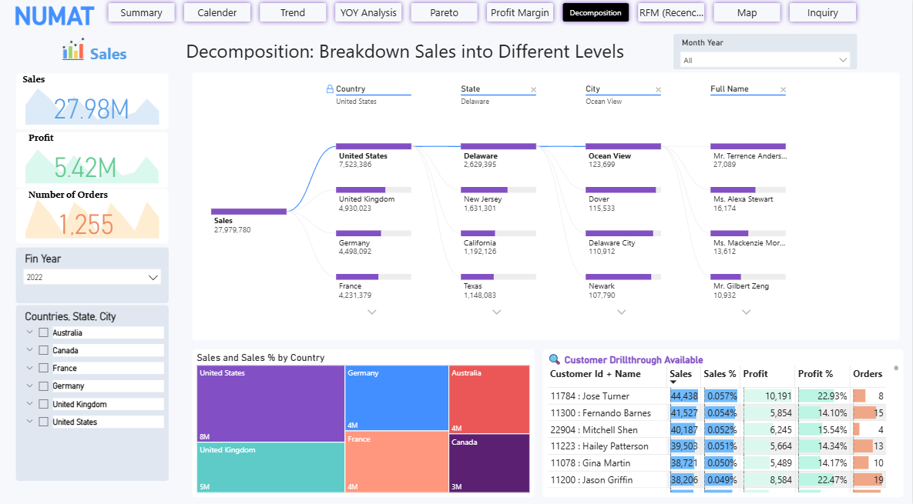Viewport: 913px width, 504px height.
Task: Sort by the Profit % column header
Action: (815, 374)
